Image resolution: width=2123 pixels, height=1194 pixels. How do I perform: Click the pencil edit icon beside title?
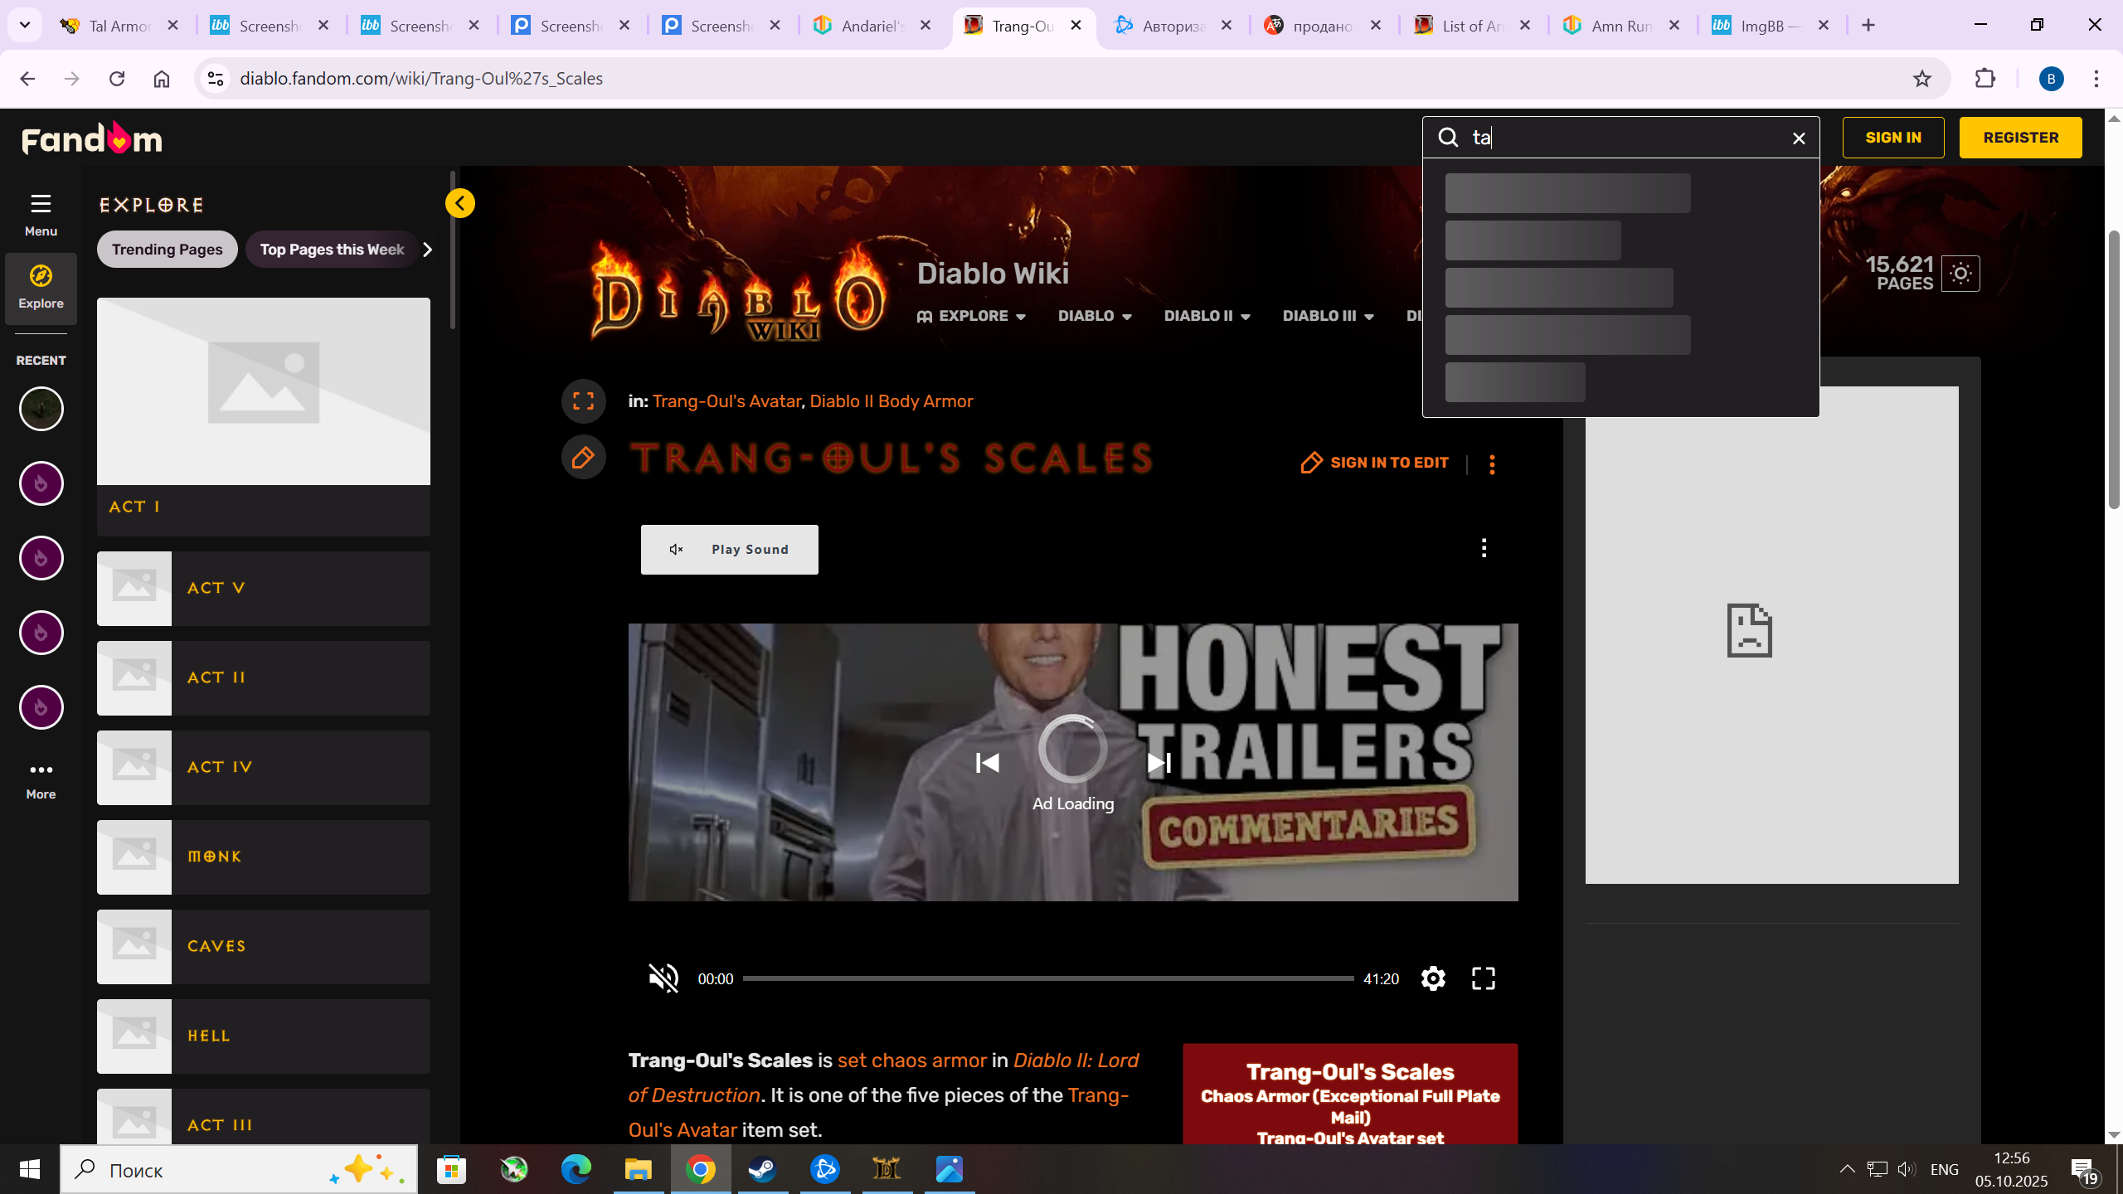[x=584, y=458]
